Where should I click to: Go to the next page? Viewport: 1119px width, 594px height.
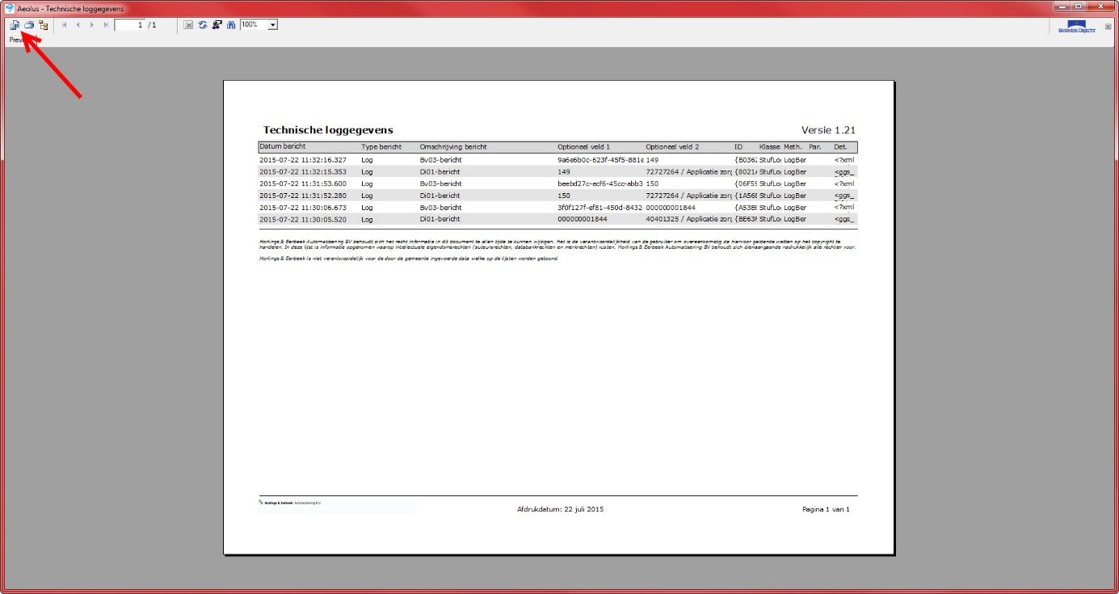click(92, 25)
